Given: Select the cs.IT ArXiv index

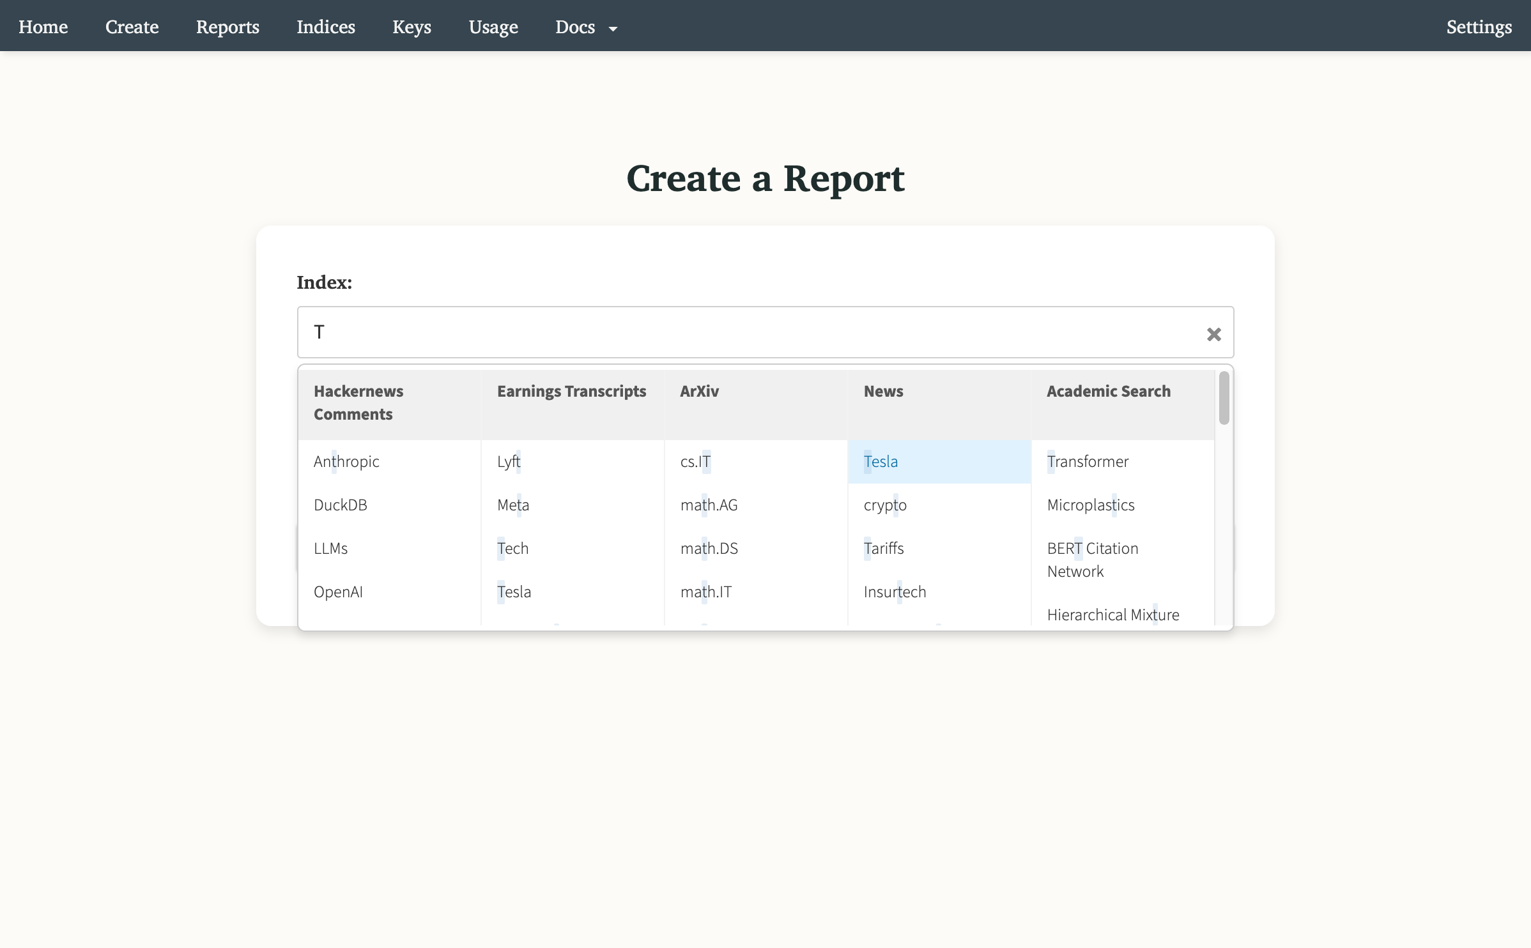Looking at the screenshot, I should tap(695, 461).
